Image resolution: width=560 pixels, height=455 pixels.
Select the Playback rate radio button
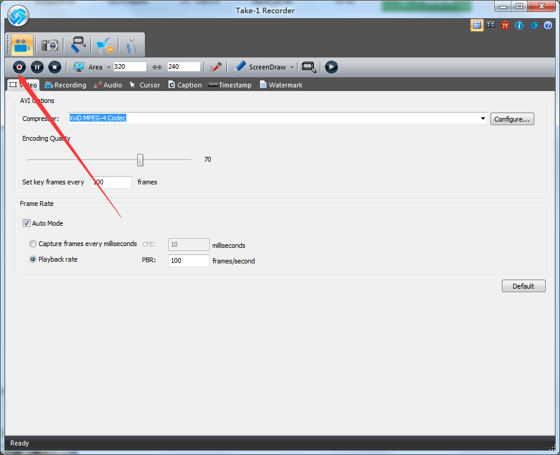coord(33,259)
